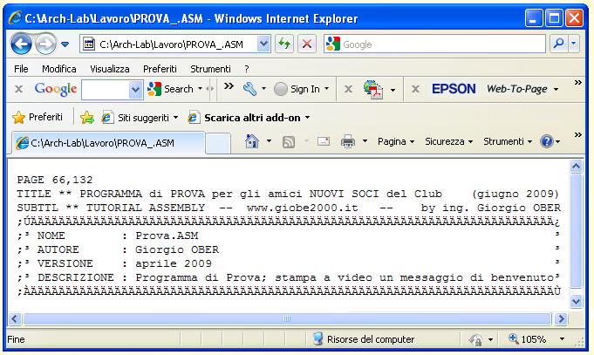Stop loading with the red X icon
Image resolution: width=594 pixels, height=355 pixels.
tap(307, 44)
